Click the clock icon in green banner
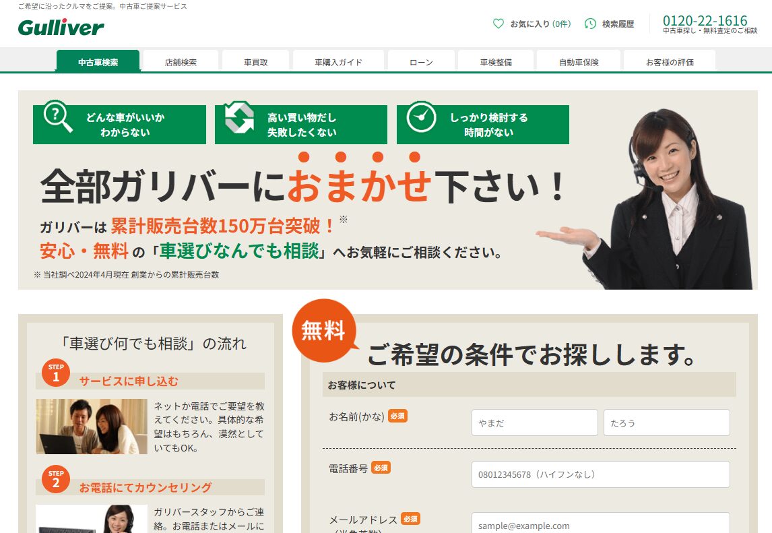This screenshot has height=533, width=772. tap(421, 117)
